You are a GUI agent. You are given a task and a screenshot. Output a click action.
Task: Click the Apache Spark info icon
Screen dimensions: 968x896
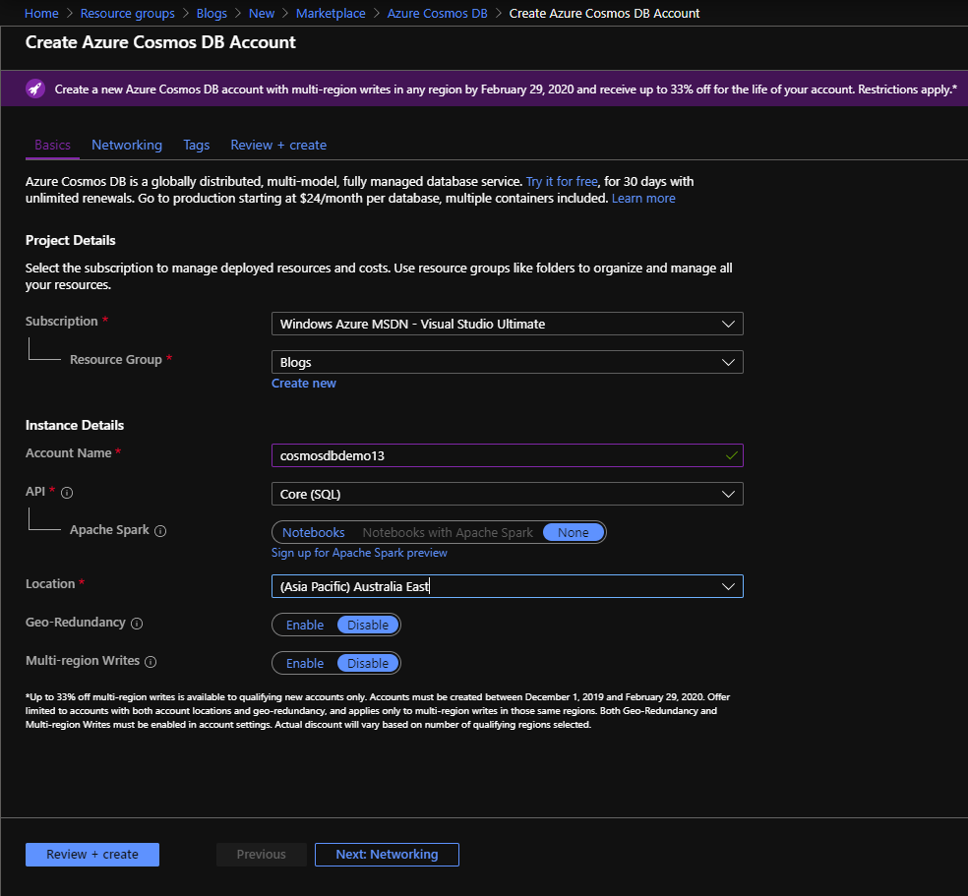(x=158, y=530)
